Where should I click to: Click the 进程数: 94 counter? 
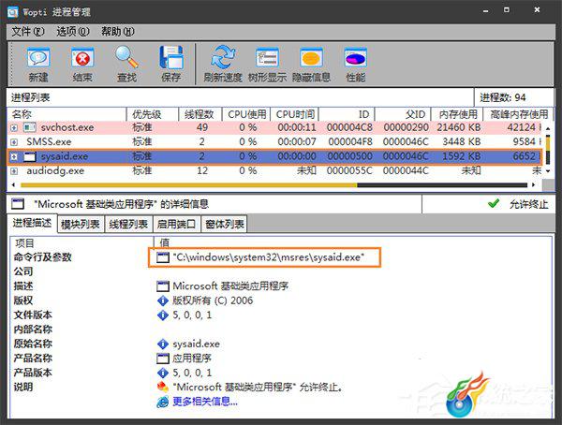(x=502, y=97)
